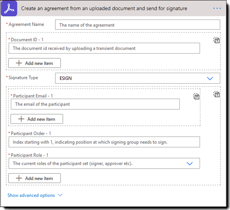Toggle array input icon for outer participant group
Viewport: 230px width, 210px height.
coord(216,94)
